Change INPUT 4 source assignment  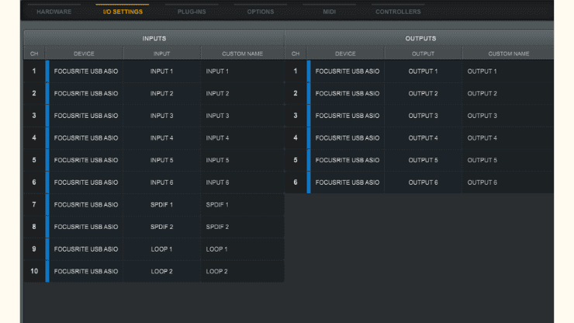(162, 138)
